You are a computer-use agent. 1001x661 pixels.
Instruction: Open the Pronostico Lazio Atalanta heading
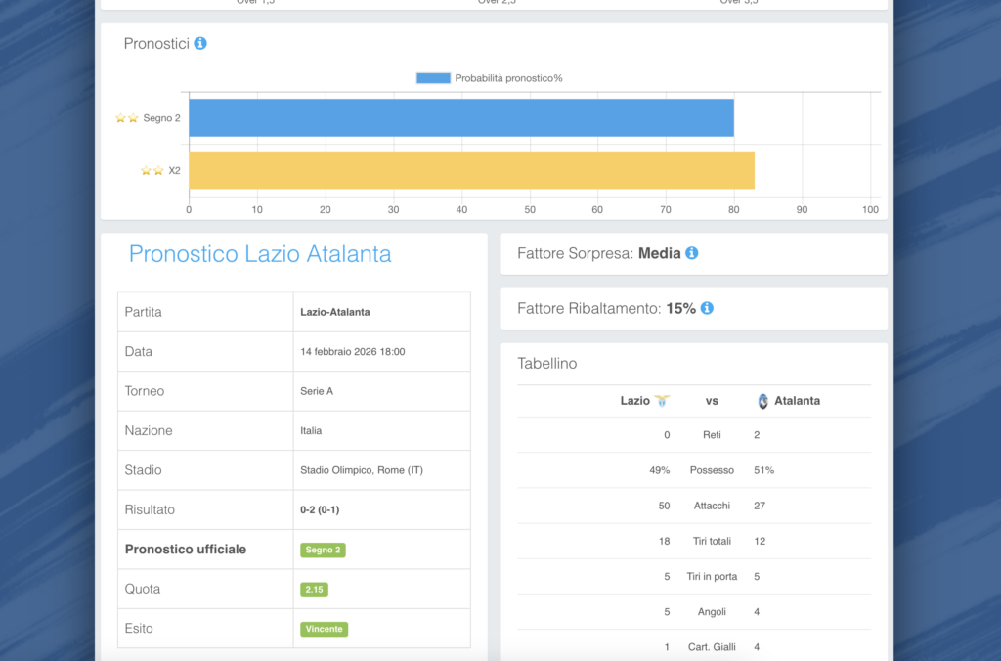pos(260,254)
